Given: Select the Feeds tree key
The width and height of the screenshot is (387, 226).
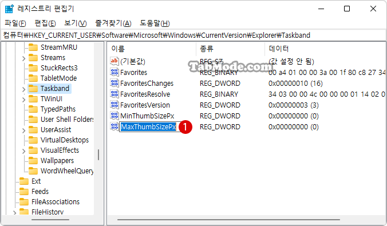Looking at the screenshot, I should tap(40, 192).
